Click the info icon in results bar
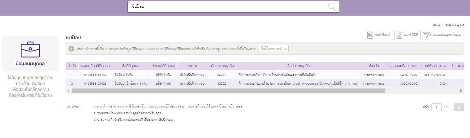The height and width of the screenshot is (138, 470). tap(71, 48)
